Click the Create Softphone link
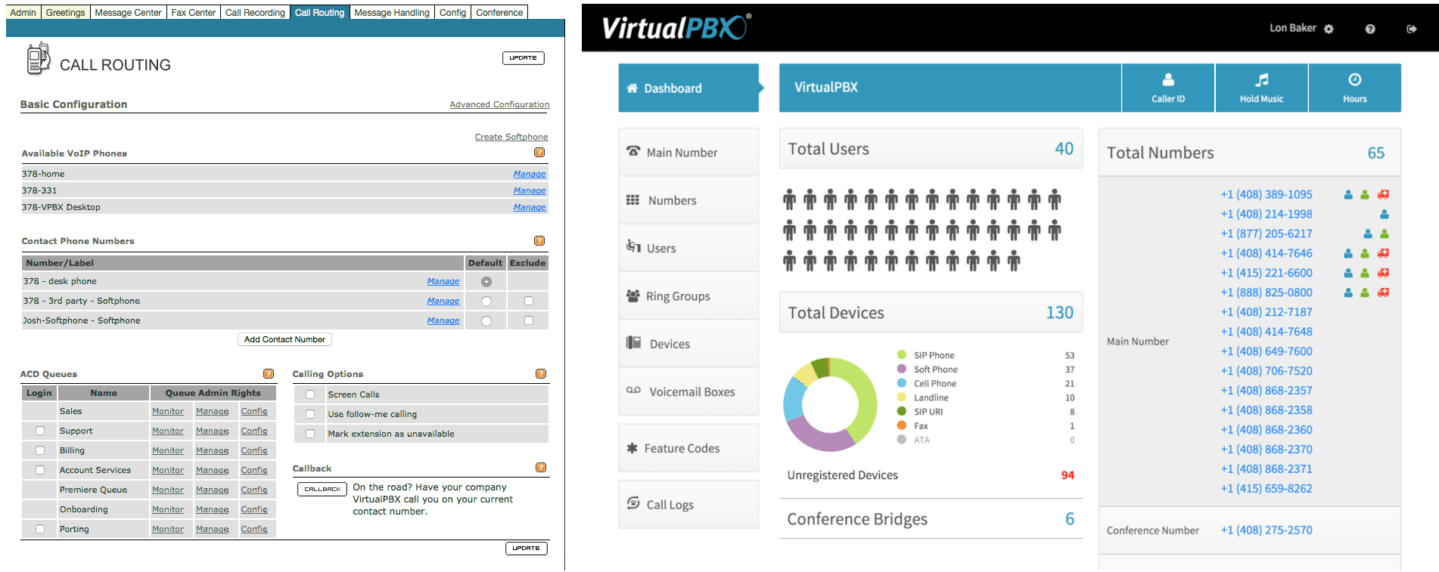1439x572 pixels. (511, 137)
